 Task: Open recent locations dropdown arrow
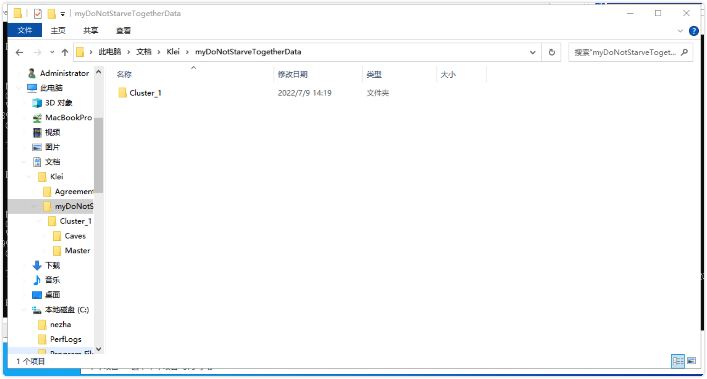[x=52, y=52]
